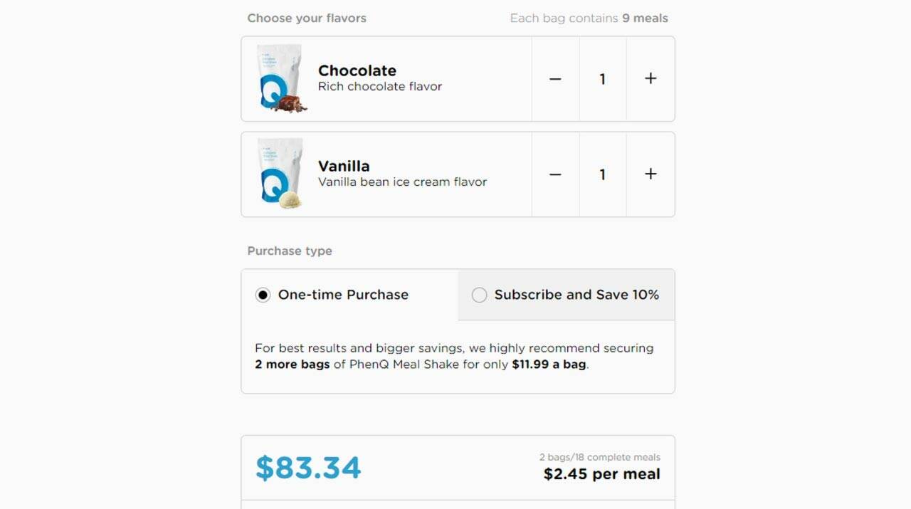Screen dimensions: 911x509
Task: Select the Subscribe and Save 10% radio
Action: click(479, 295)
